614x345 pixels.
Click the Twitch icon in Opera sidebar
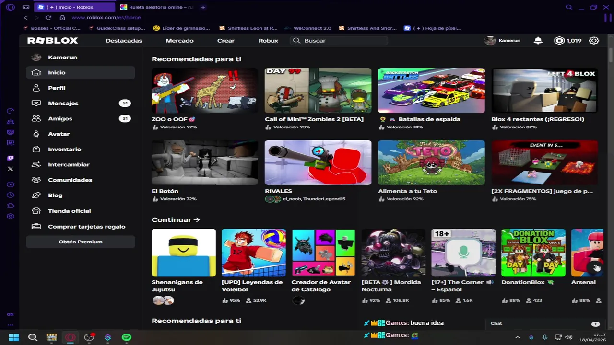click(11, 158)
